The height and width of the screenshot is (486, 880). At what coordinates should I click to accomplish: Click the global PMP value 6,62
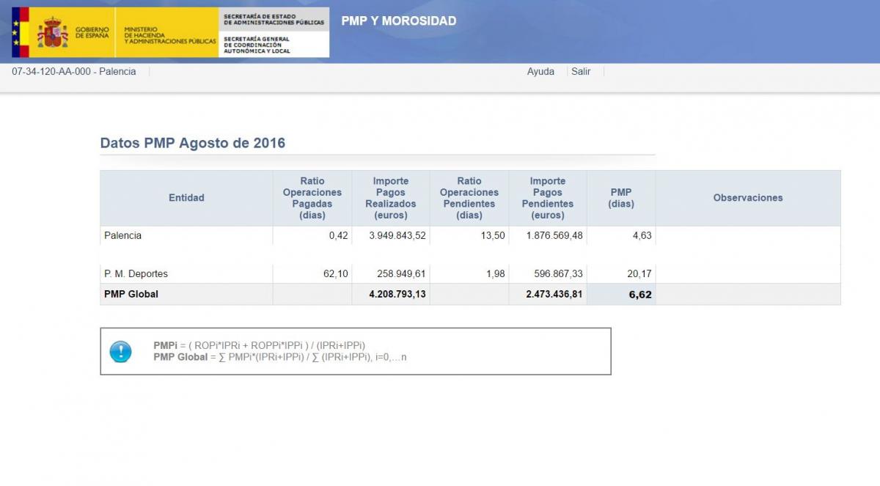[639, 295]
